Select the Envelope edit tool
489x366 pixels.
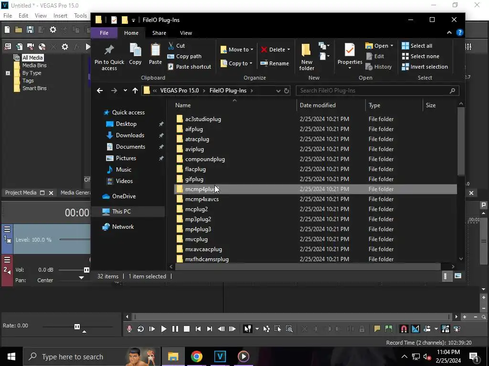pos(266,329)
